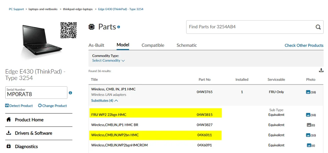Open the Select Commodity dropdown

[108, 61]
